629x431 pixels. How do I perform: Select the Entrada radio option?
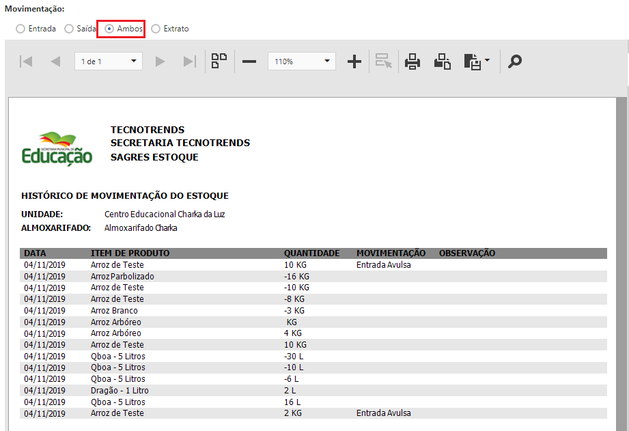[20, 29]
